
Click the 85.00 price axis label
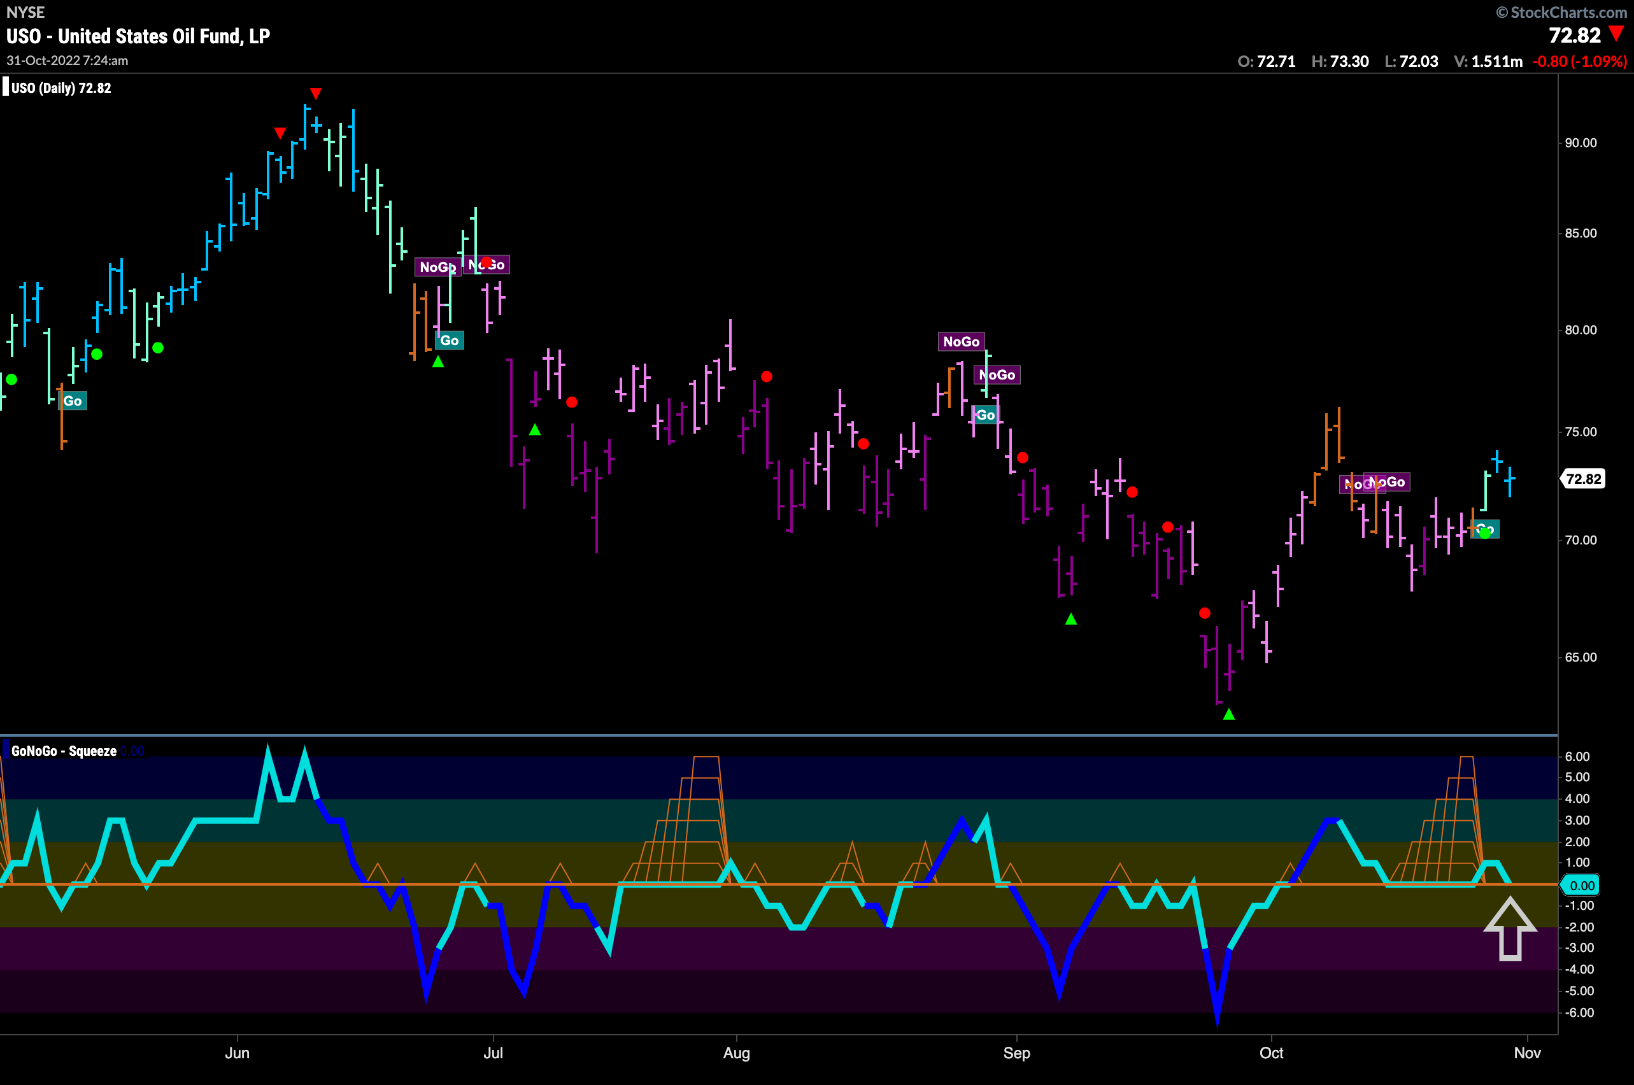[x=1581, y=233]
